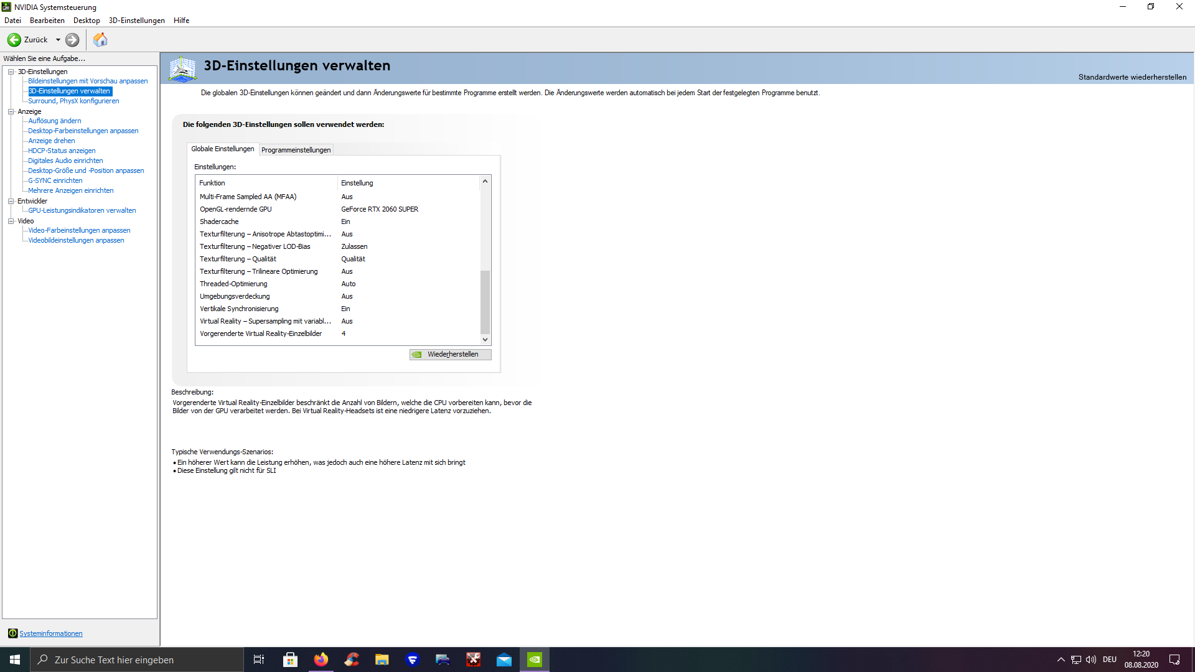Open network icon in system tray
This screenshot has width=1195, height=672.
click(x=1076, y=660)
